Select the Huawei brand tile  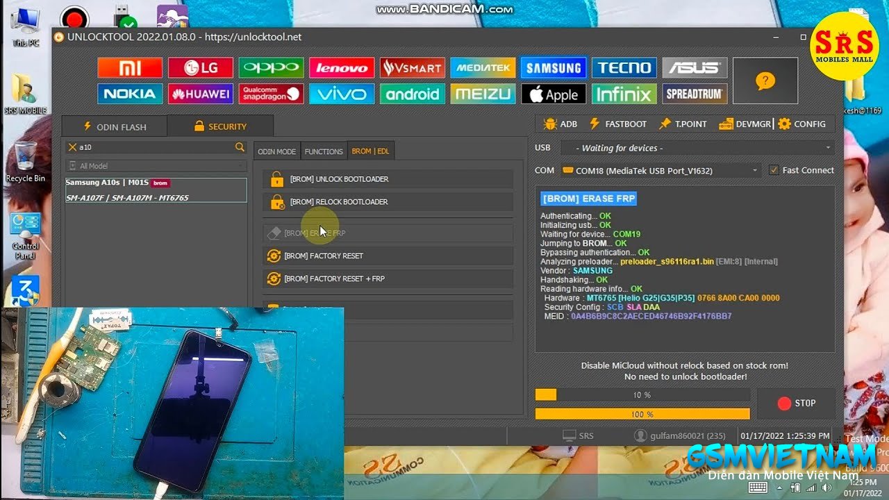(200, 94)
